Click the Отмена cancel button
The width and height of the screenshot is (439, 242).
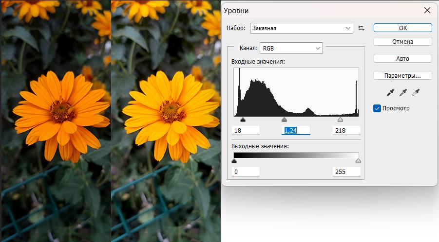402,41
